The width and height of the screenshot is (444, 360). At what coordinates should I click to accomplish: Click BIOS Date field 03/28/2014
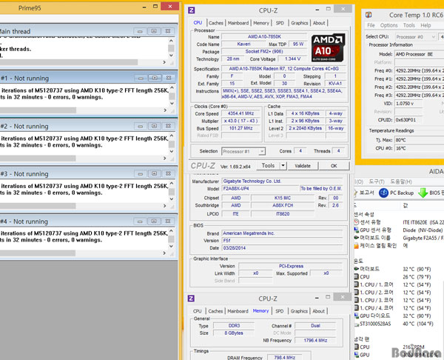[x=282, y=248]
